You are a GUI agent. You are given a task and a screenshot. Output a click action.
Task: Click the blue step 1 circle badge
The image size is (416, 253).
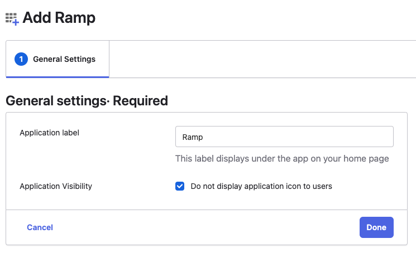click(21, 59)
